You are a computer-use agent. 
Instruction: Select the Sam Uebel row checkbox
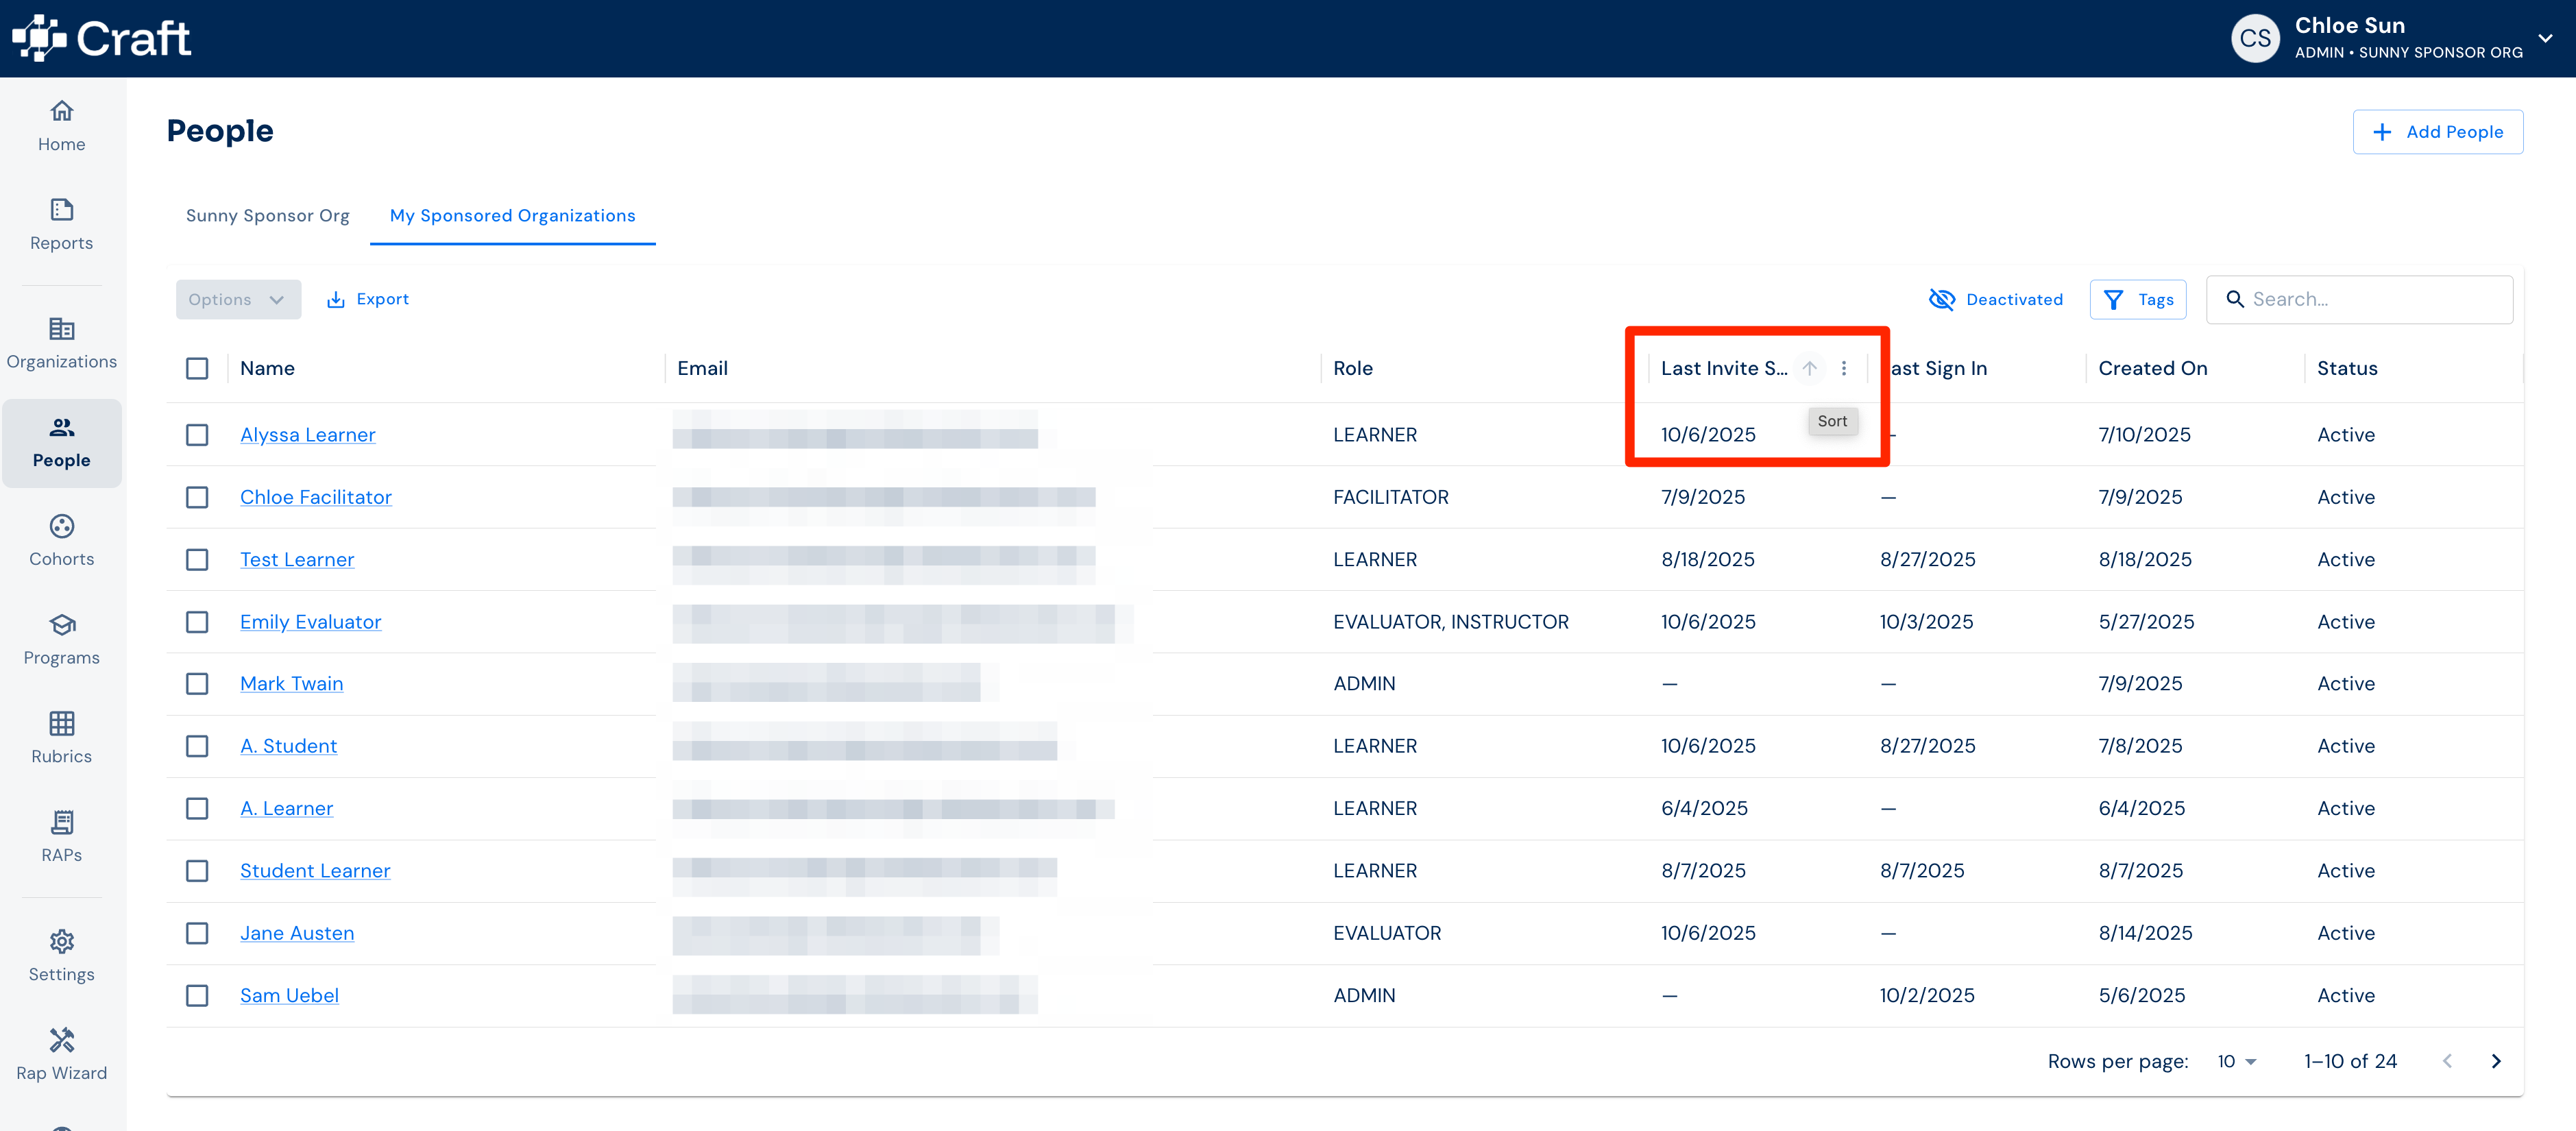197,995
